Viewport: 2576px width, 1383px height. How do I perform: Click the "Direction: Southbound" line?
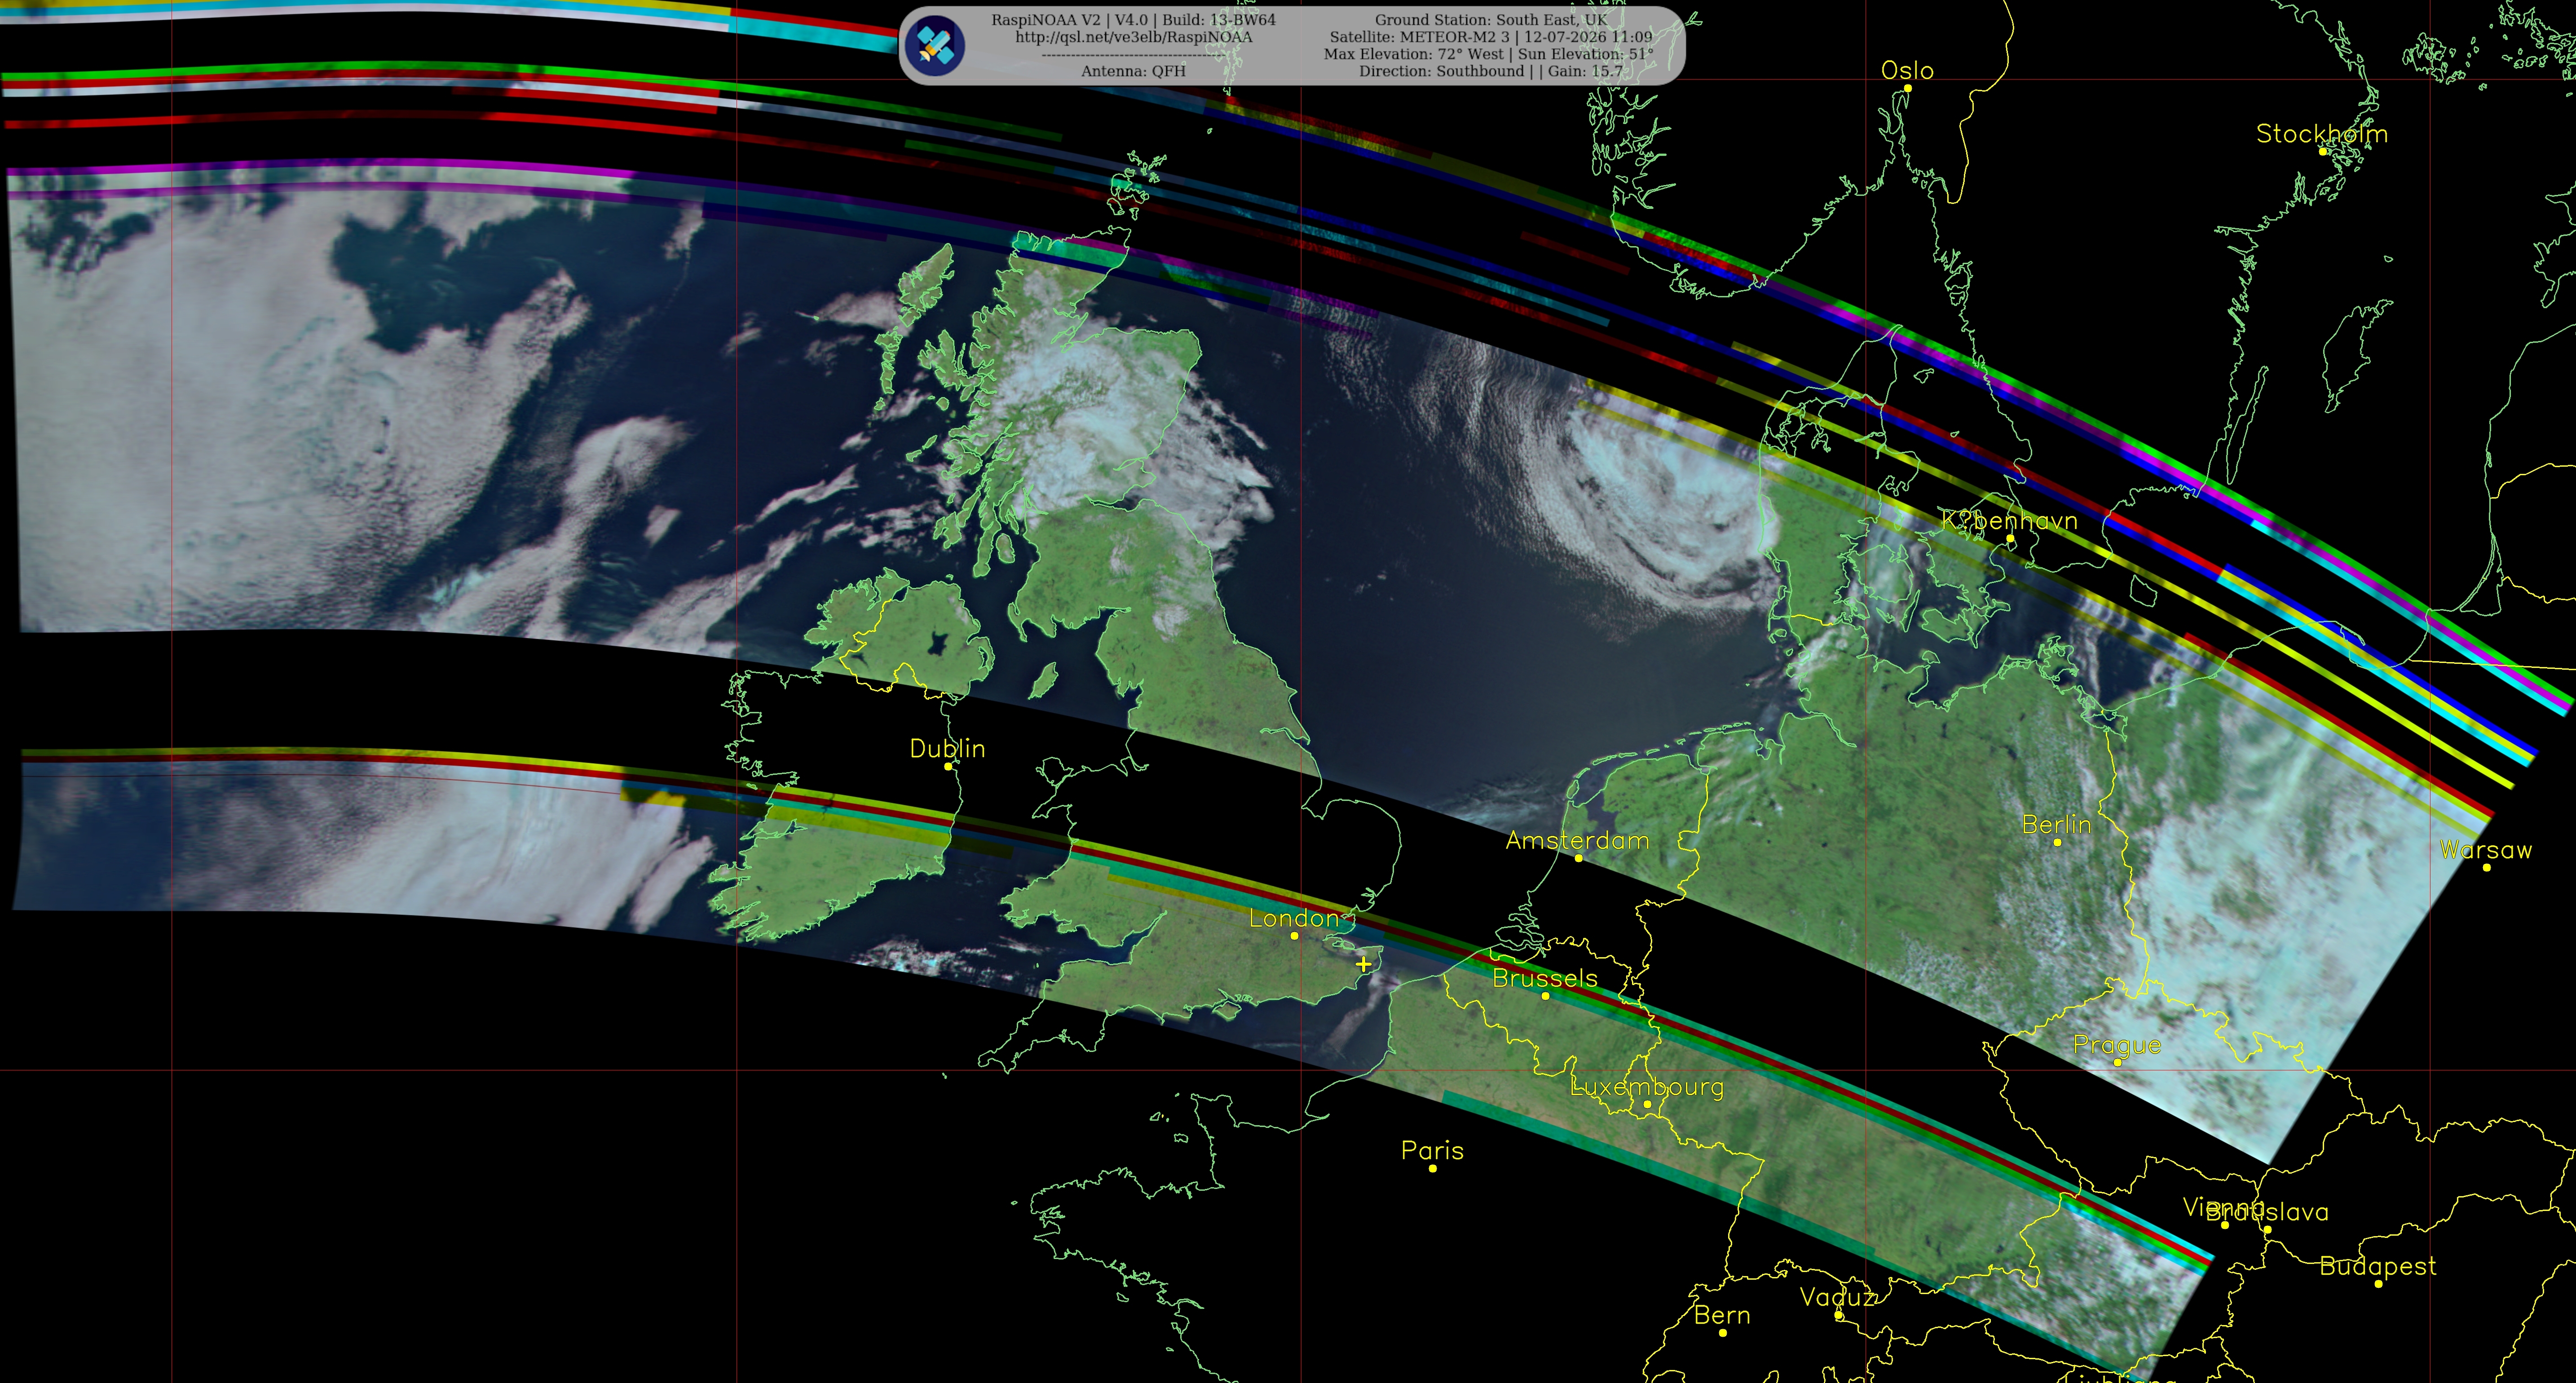[x=1490, y=71]
